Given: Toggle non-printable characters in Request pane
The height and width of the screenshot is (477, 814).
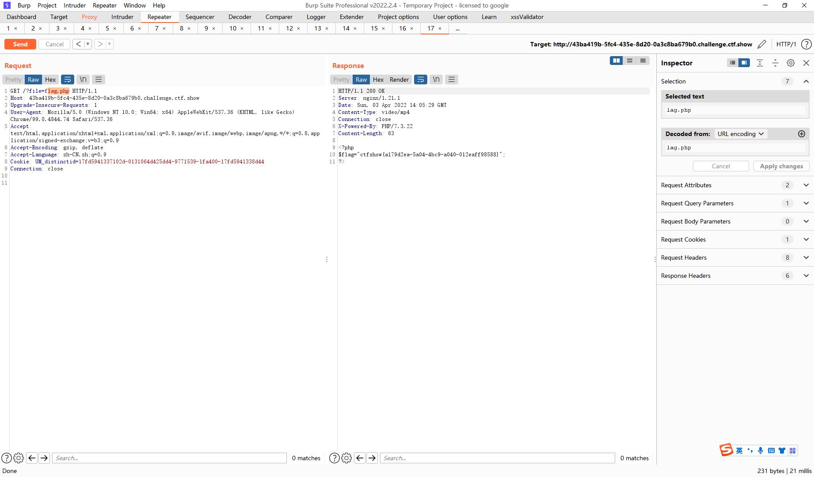Looking at the screenshot, I should (x=83, y=79).
